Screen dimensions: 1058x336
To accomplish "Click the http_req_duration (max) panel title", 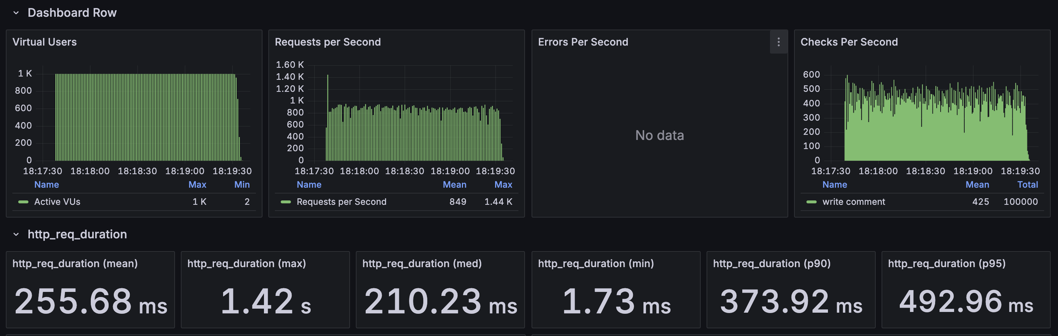I will 246,264.
